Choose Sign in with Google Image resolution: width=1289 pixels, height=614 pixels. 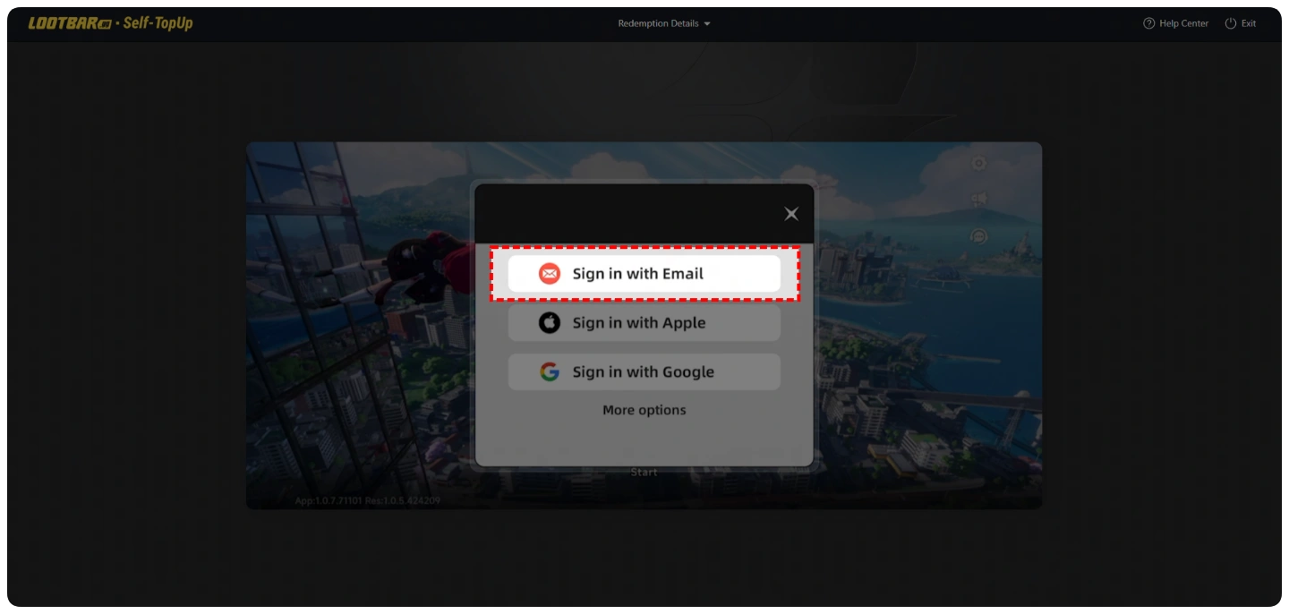coord(644,372)
